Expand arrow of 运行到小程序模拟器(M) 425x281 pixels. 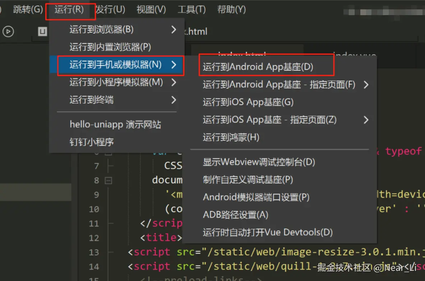tap(174, 82)
